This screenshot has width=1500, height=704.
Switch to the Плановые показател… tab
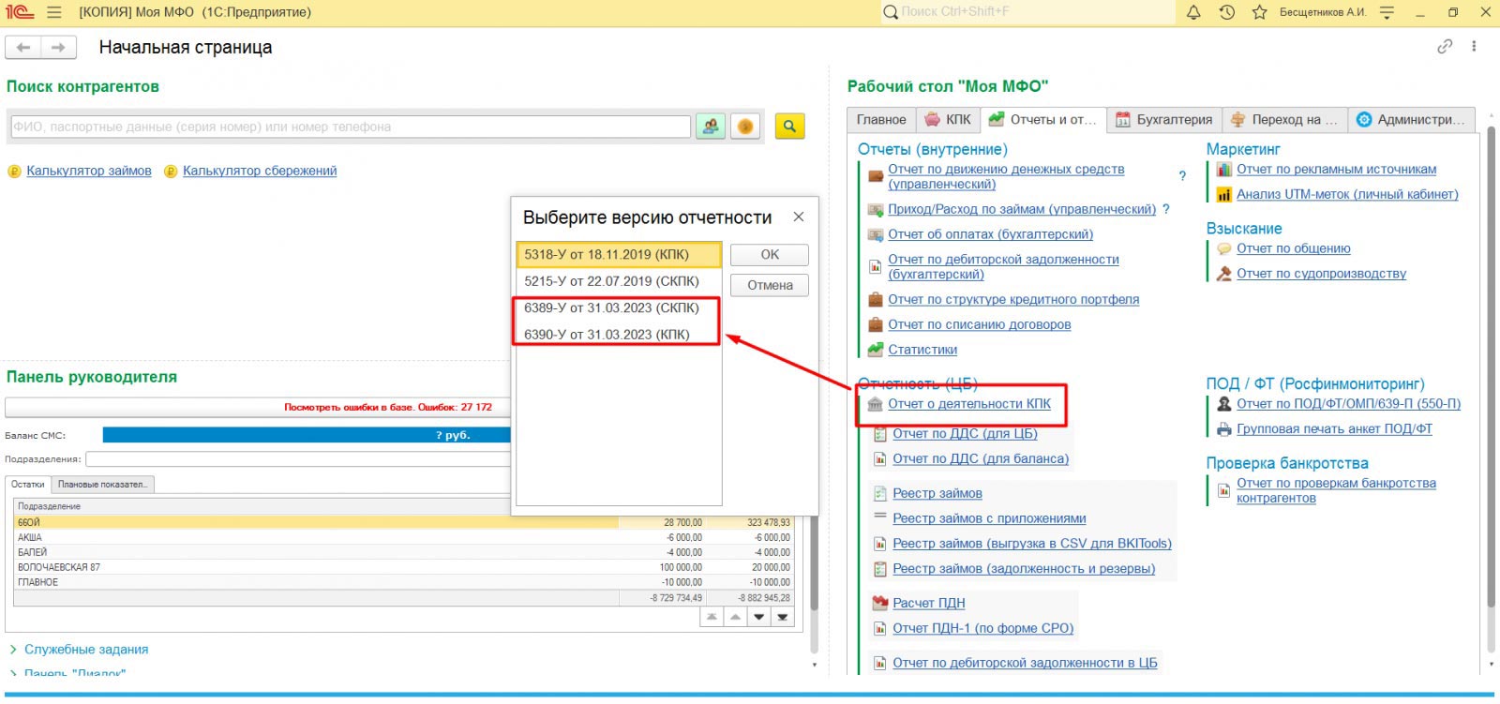click(x=102, y=485)
